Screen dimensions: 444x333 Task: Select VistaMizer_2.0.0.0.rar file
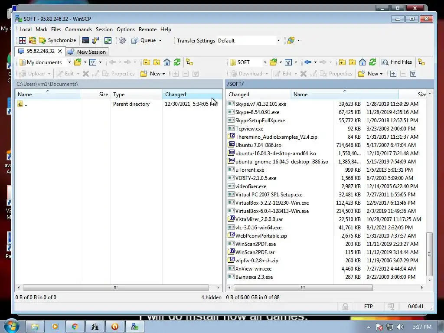coord(259,219)
